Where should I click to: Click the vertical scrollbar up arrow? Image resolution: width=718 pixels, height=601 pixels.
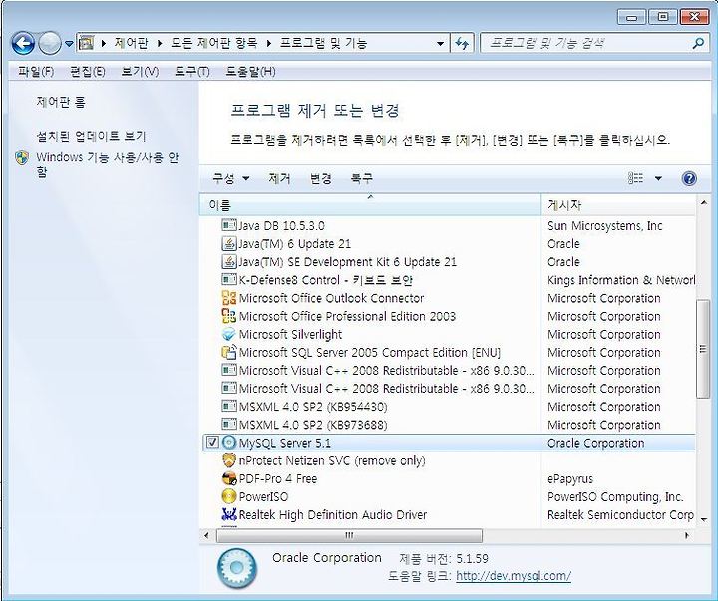click(x=703, y=202)
